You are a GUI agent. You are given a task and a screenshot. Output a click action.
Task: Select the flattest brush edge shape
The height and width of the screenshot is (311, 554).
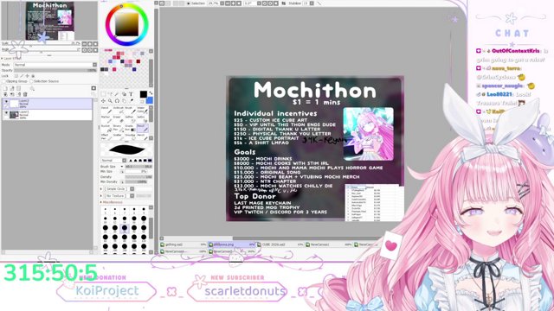click(x=150, y=160)
